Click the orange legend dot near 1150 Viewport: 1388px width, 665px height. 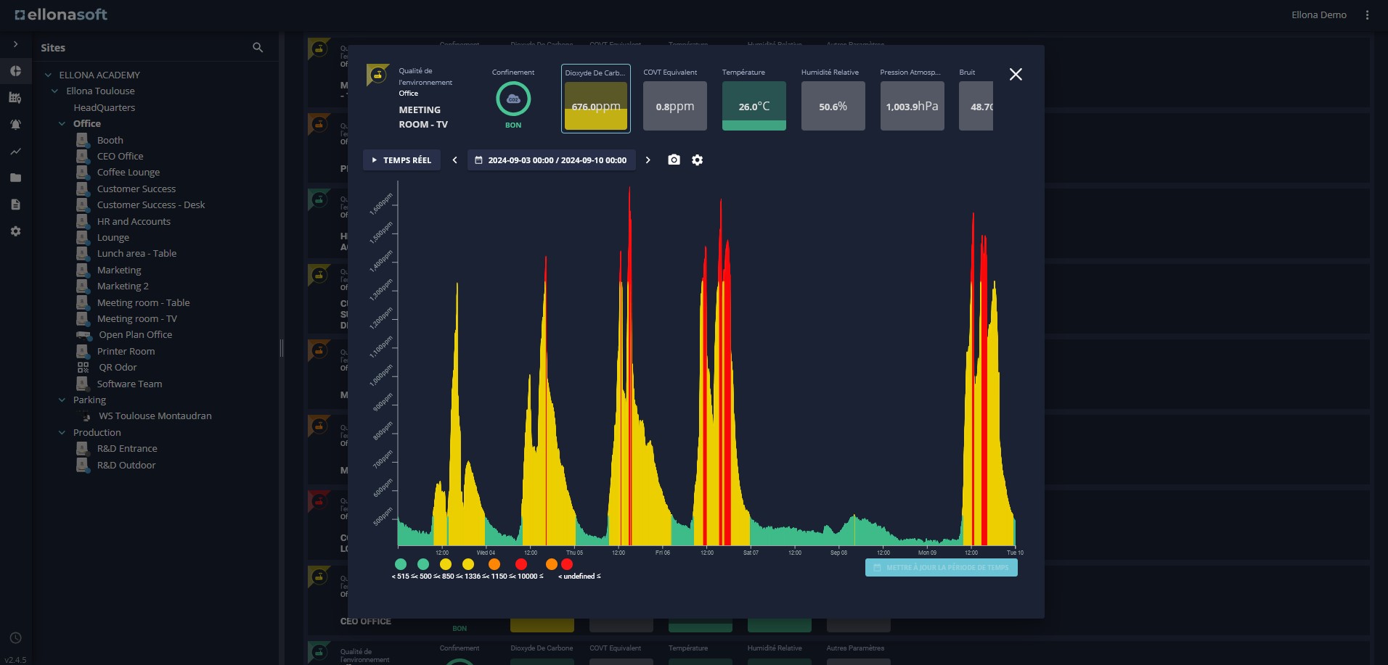[x=494, y=564]
